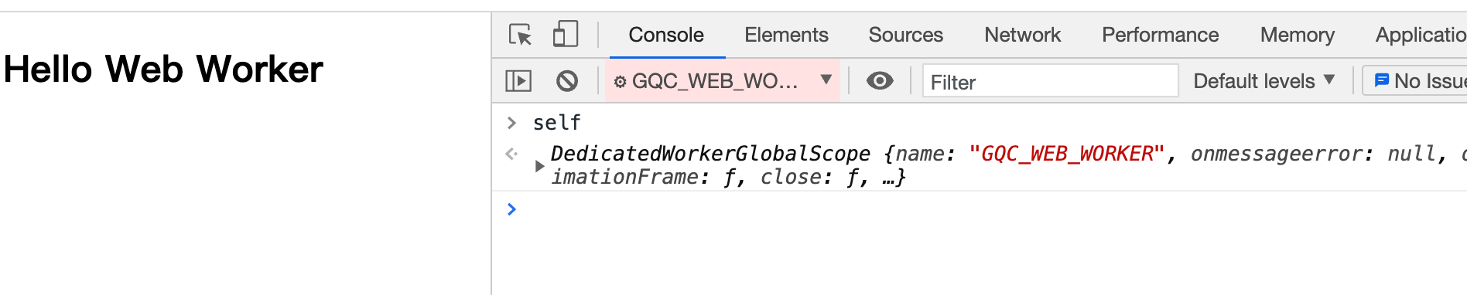Expand the DedicatedWorkerGlobalScope object triangle
Viewport: 1467px width, 295px height.
pos(539,165)
